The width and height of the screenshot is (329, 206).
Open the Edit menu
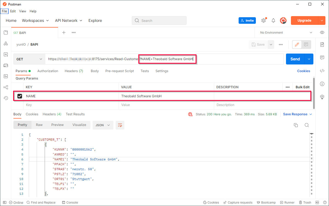tap(13, 11)
